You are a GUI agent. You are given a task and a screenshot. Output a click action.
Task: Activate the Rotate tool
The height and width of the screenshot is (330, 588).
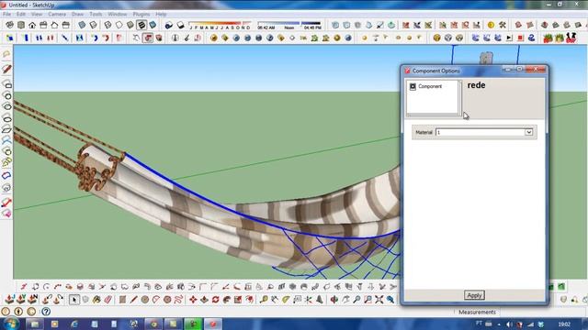tap(216, 300)
